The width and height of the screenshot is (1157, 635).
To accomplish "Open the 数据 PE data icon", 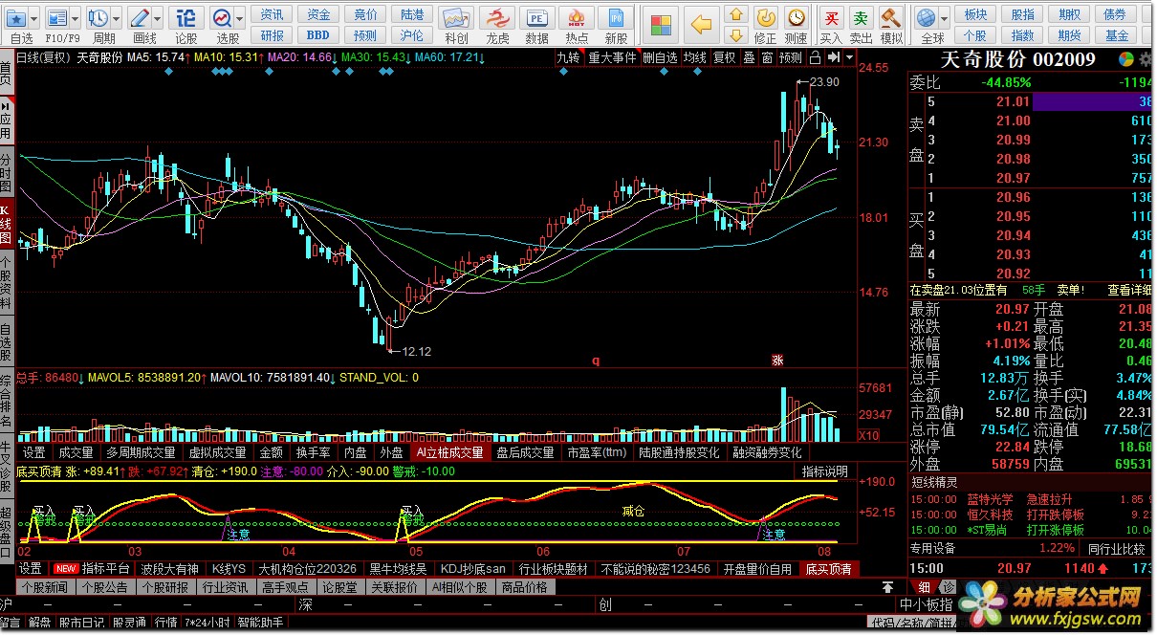I will (537, 19).
